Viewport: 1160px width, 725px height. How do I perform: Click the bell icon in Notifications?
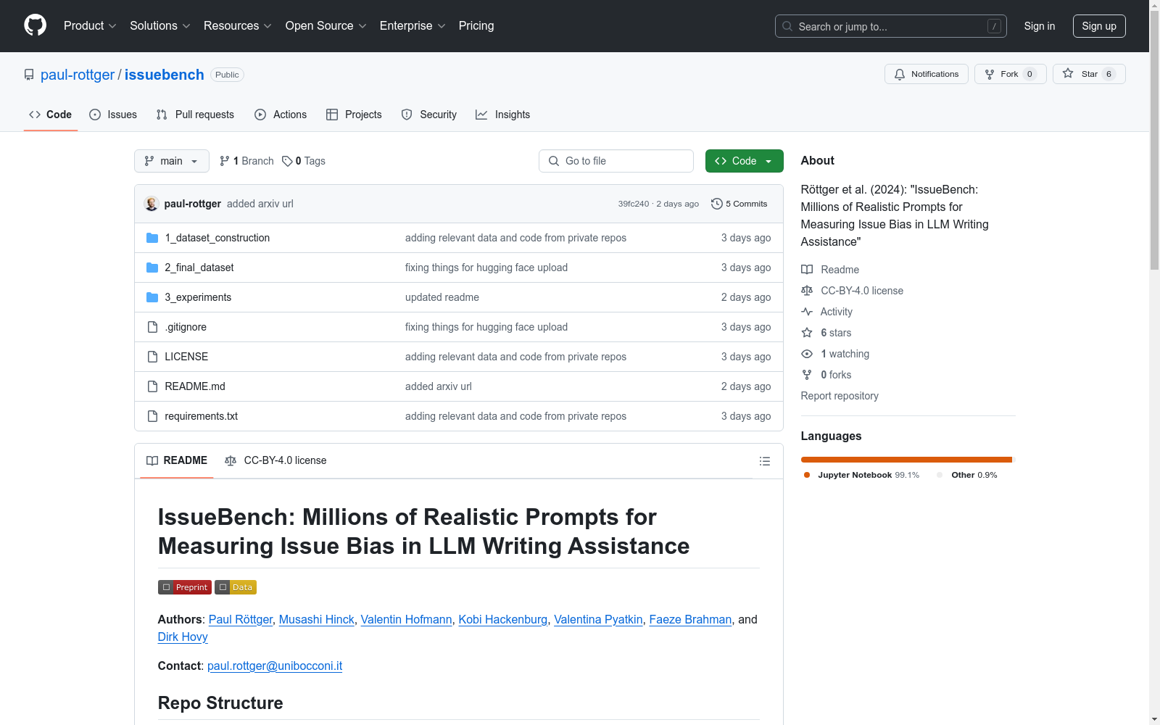point(900,74)
